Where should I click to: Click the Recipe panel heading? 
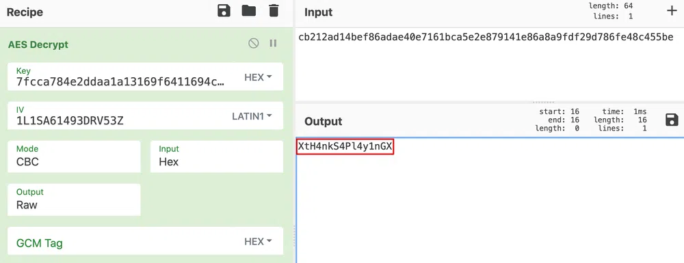pyautogui.click(x=25, y=12)
